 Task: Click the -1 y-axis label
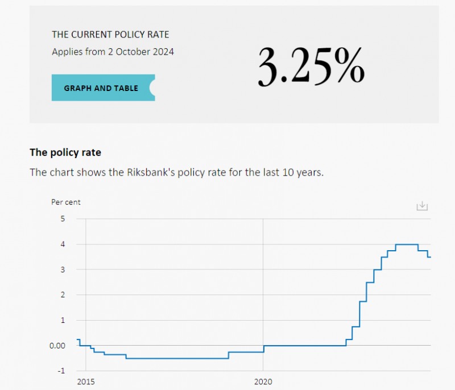(61, 371)
